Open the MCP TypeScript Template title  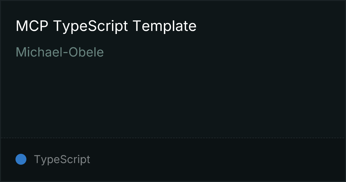(106, 26)
